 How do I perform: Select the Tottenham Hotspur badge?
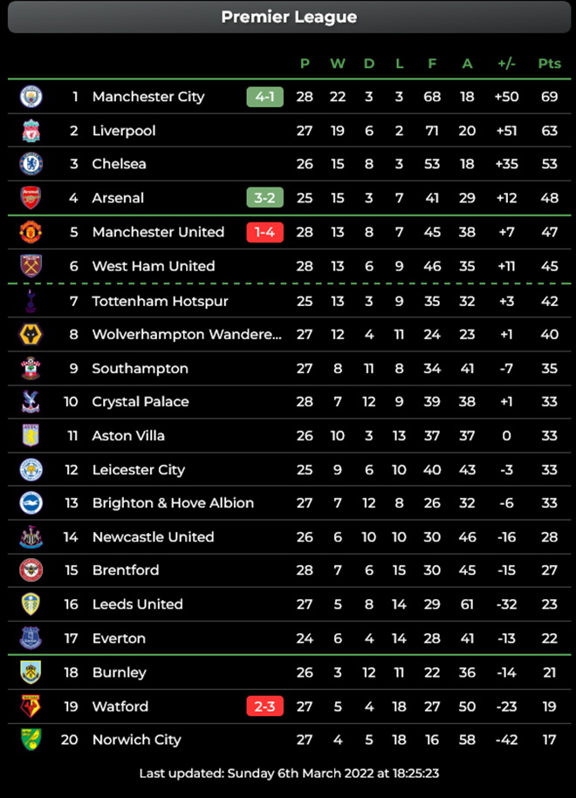pyautogui.click(x=30, y=300)
